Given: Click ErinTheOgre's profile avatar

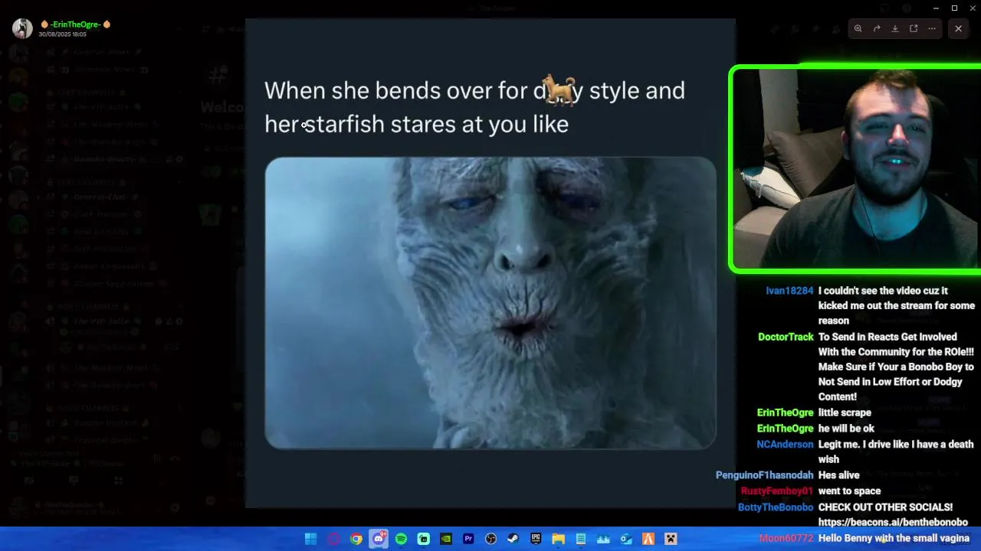Looking at the screenshot, I should tap(22, 28).
